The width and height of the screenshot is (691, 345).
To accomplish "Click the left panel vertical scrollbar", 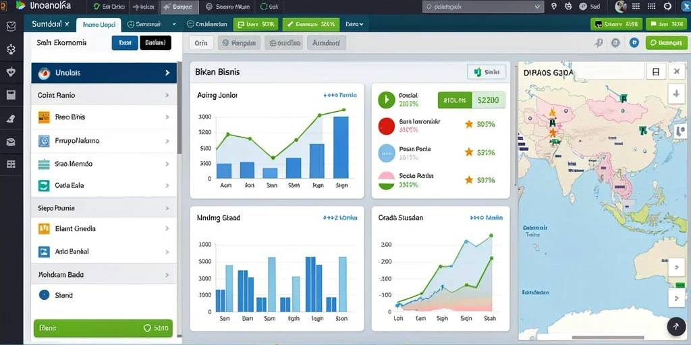I will [x=179, y=108].
